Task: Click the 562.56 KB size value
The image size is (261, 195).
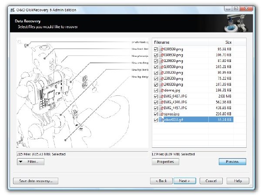Action: tap(224, 102)
